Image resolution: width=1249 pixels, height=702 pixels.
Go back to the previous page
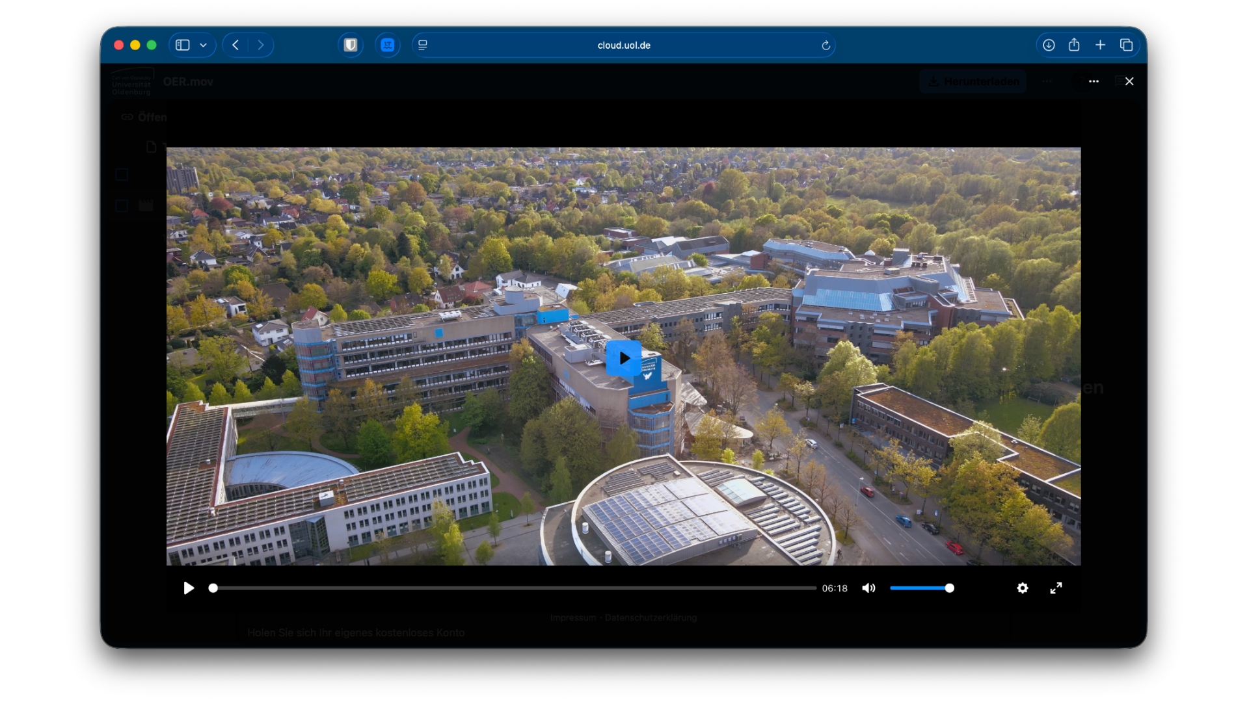235,45
